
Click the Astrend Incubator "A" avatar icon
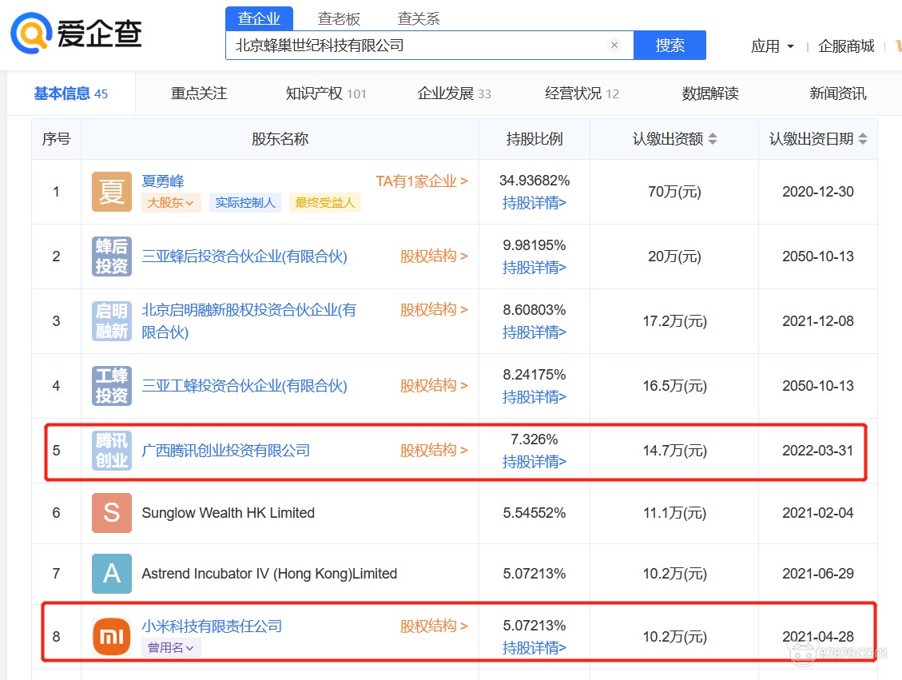[111, 573]
